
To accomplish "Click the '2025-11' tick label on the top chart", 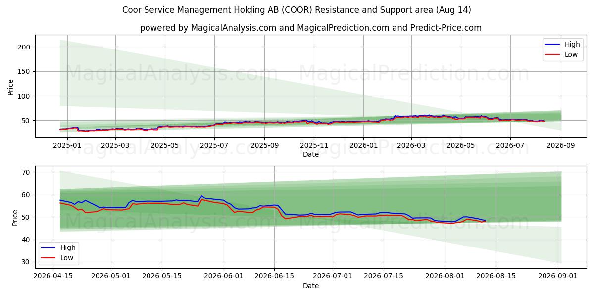I will [x=314, y=145].
